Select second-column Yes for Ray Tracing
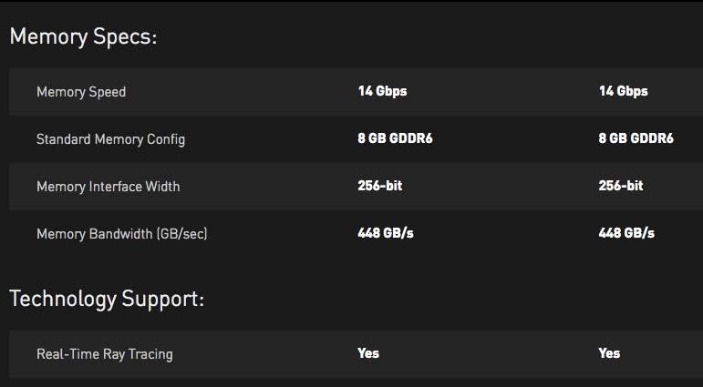This screenshot has height=387, width=703. (609, 353)
